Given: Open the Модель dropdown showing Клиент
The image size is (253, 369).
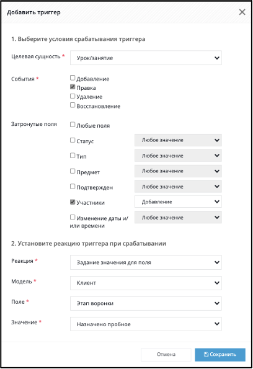Looking at the screenshot, I should click(x=146, y=283).
